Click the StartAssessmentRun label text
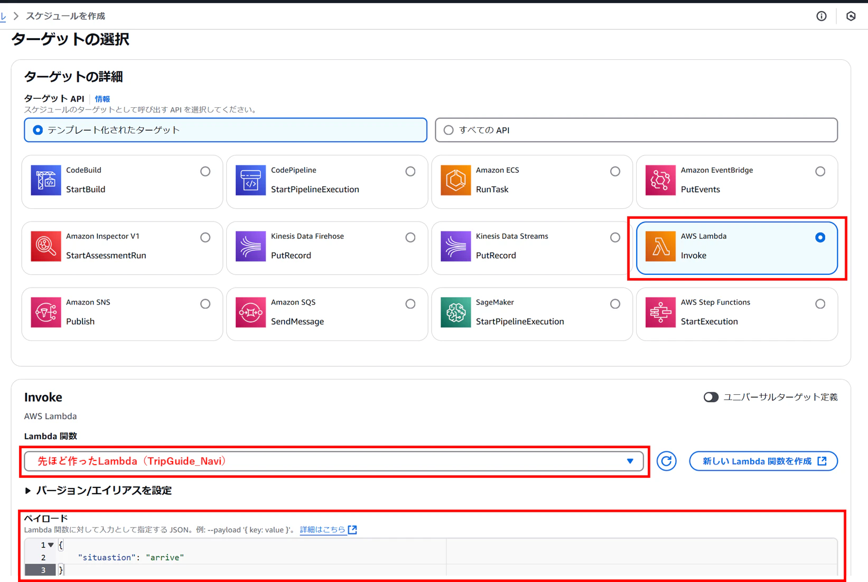The width and height of the screenshot is (868, 582). tap(106, 255)
